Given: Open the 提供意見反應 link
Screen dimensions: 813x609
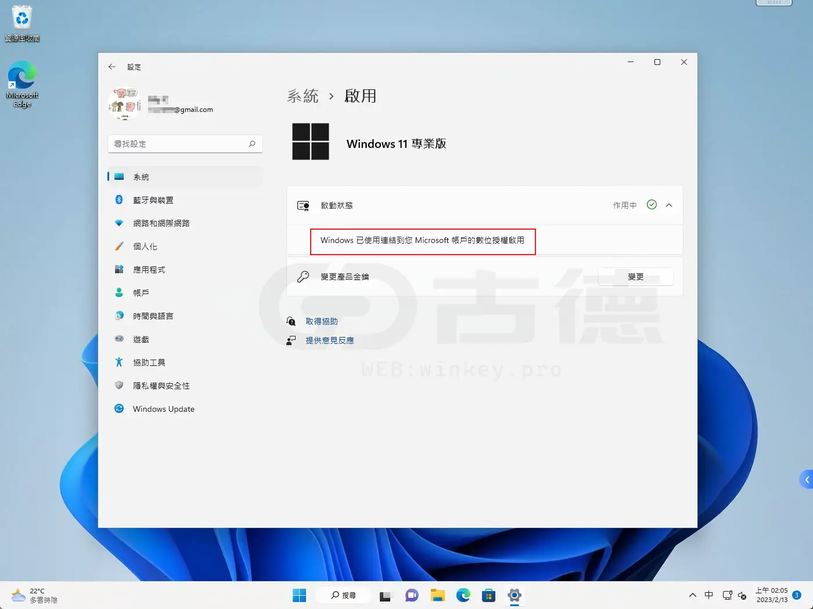Looking at the screenshot, I should (x=330, y=340).
